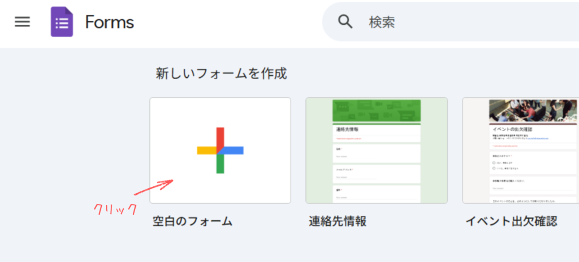Click the Forms title text

(x=109, y=22)
